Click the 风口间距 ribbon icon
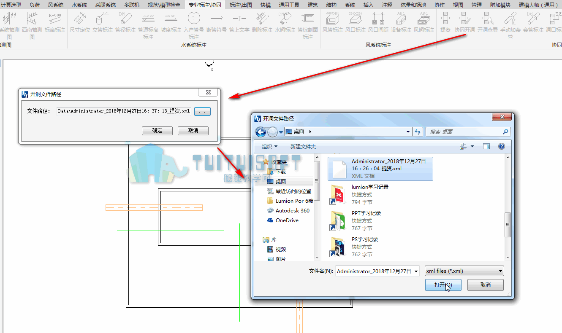Screen dimensions: 562x333 [x=378, y=22]
